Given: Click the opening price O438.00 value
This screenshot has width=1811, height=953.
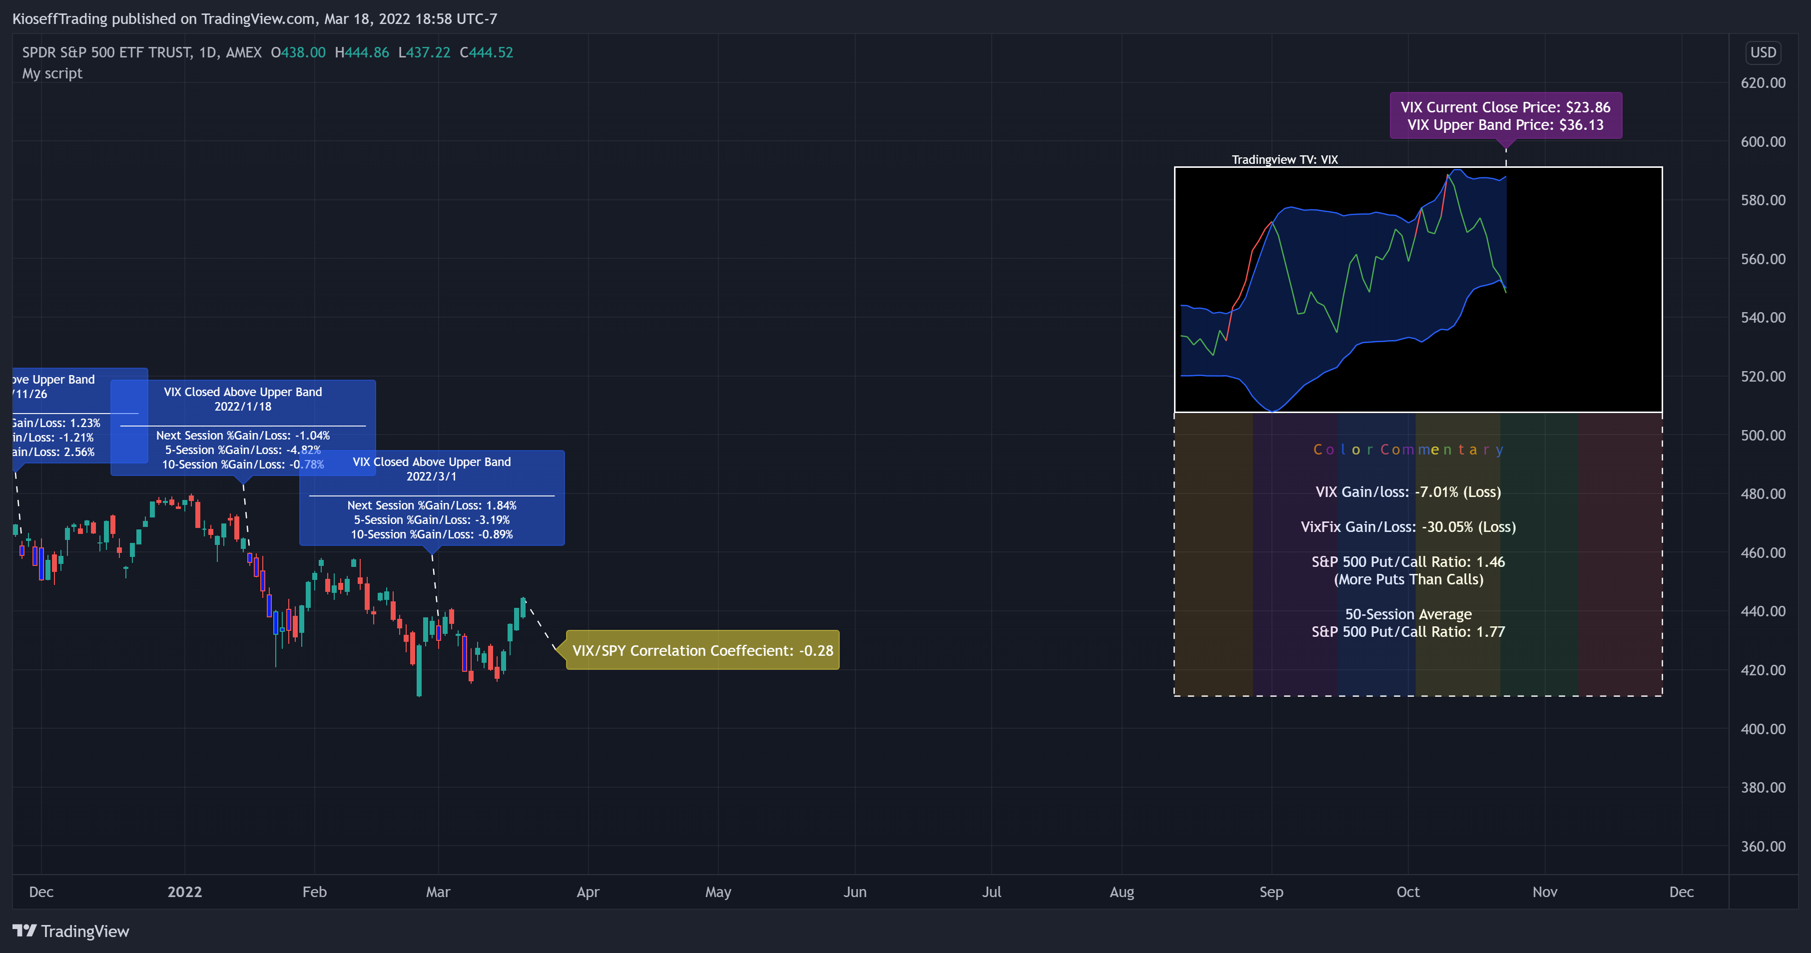Looking at the screenshot, I should [x=298, y=52].
